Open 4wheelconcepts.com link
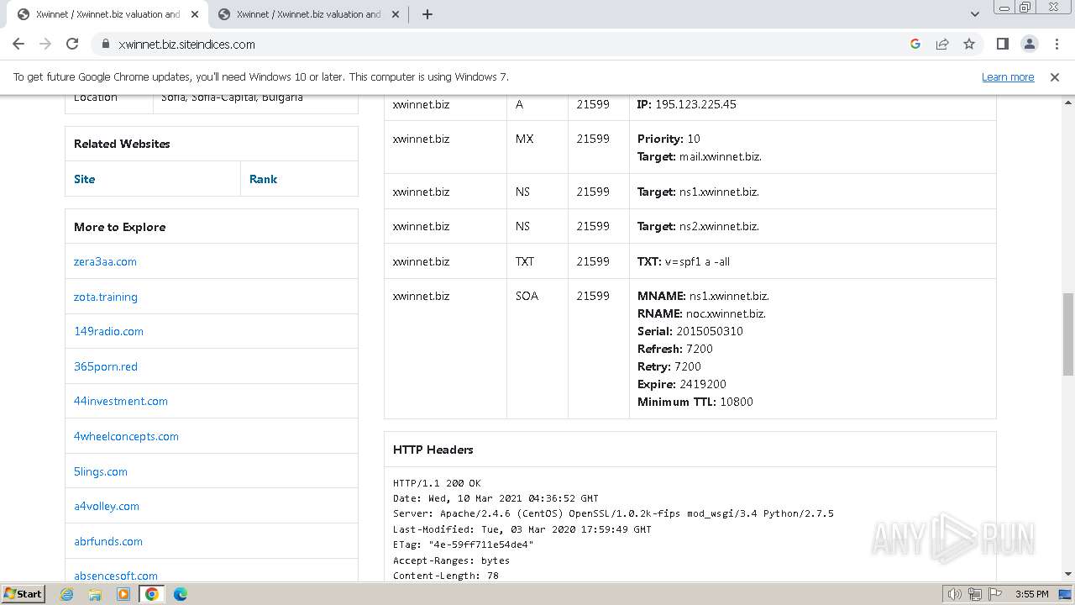The image size is (1075, 605). [126, 436]
